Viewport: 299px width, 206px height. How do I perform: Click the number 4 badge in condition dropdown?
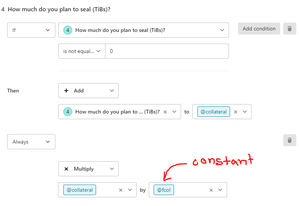[68, 30]
